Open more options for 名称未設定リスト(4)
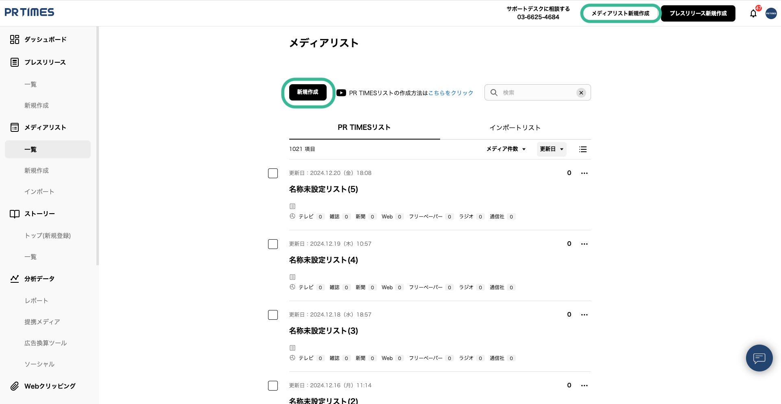The width and height of the screenshot is (781, 404). pyautogui.click(x=585, y=244)
